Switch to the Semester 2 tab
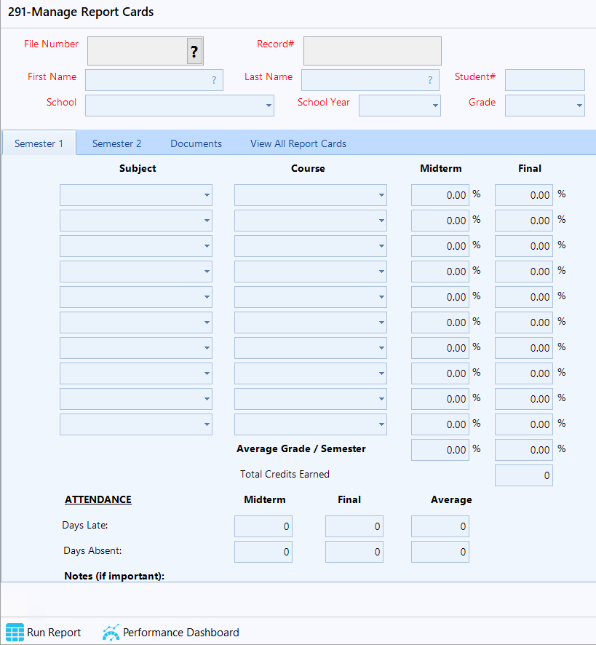The width and height of the screenshot is (596, 645). [117, 143]
